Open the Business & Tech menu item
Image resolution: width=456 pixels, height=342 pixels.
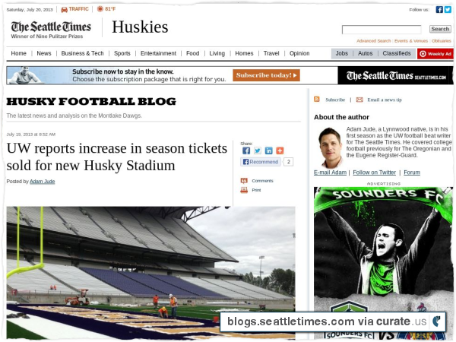[x=82, y=53]
